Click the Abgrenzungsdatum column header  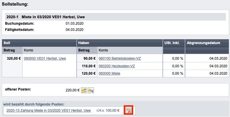[x=207, y=43]
